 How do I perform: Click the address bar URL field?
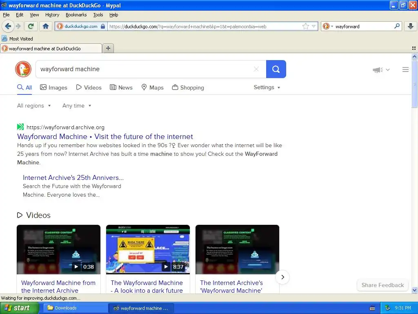pyautogui.click(x=204, y=27)
